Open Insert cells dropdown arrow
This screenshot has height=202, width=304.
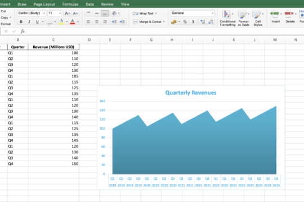coord(281,14)
